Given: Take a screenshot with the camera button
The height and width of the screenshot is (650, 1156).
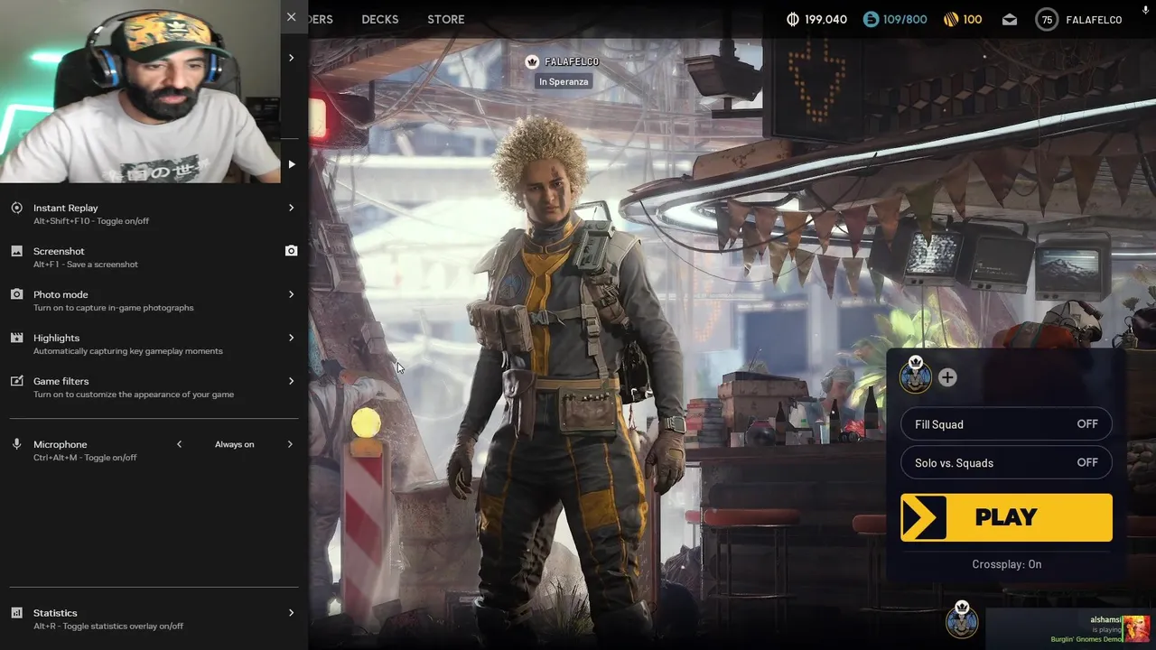Looking at the screenshot, I should (x=291, y=251).
